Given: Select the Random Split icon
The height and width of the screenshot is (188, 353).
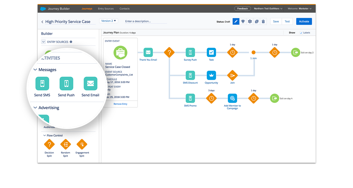Looking at the screenshot, I should [x=66, y=145].
